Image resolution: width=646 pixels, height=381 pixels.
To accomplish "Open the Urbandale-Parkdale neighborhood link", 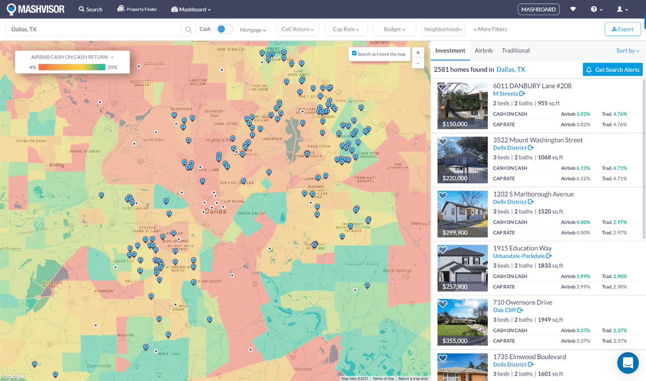I will click(519, 256).
